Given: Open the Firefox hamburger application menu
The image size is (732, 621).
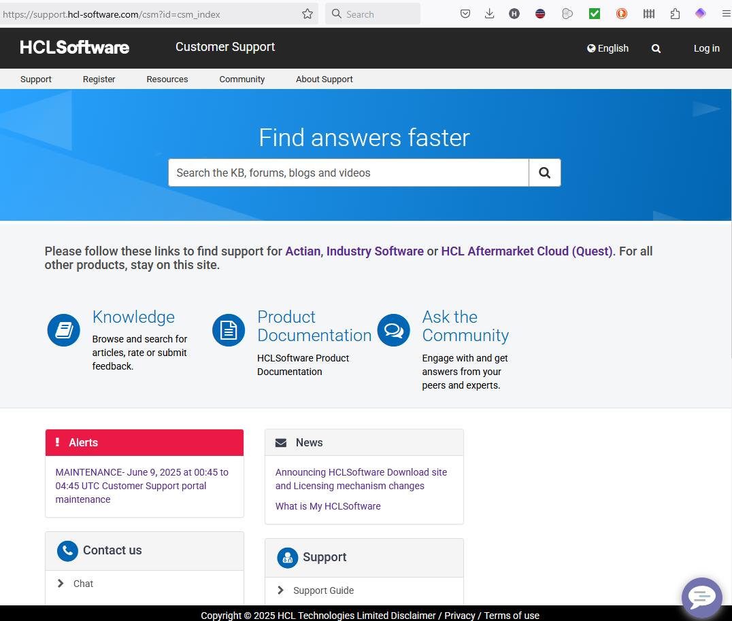Looking at the screenshot, I should 726,14.
